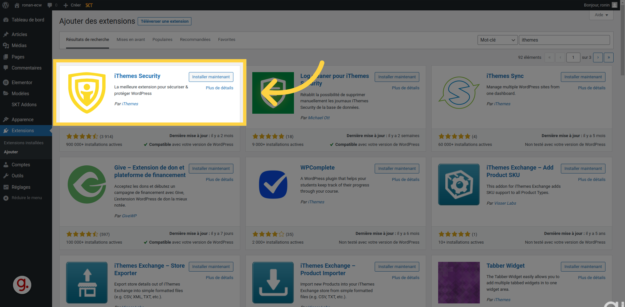
Task: Click the plus Créer icon
Action: pyautogui.click(x=66, y=5)
